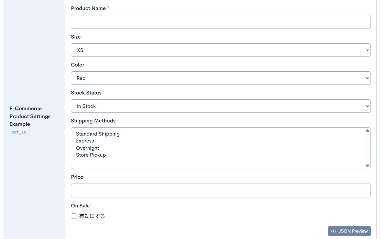Screen dimensions: 381x239
Task: Click the JSON Preview code icon
Action: coord(333,231)
